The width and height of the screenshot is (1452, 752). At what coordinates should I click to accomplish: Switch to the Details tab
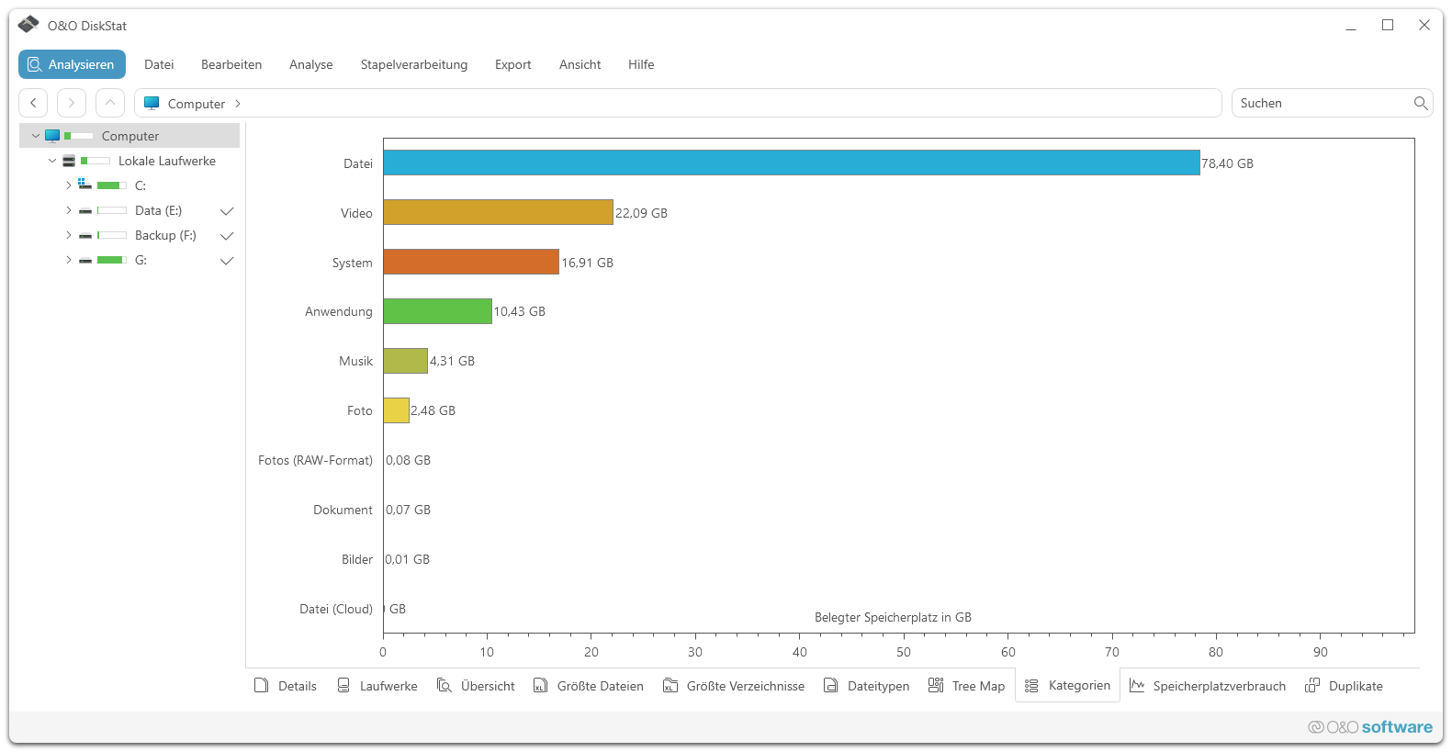[286, 686]
